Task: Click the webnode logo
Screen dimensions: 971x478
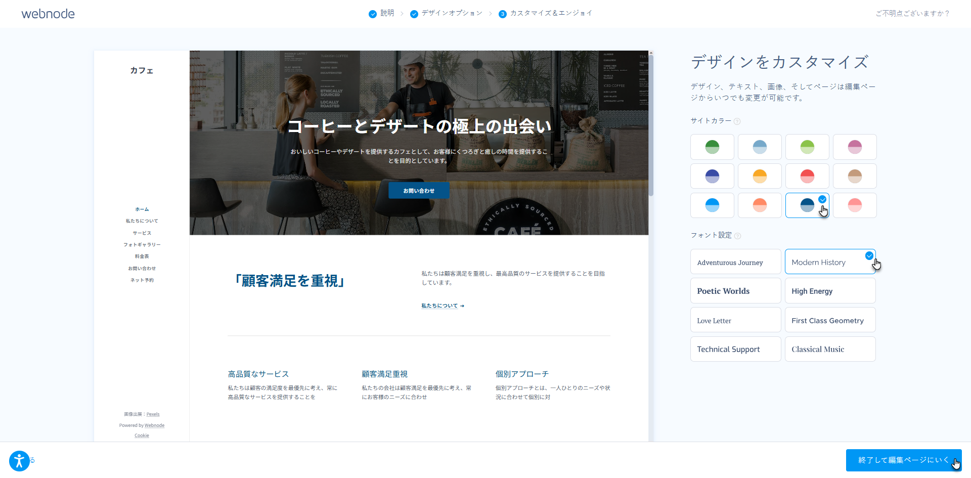Action: pos(48,14)
